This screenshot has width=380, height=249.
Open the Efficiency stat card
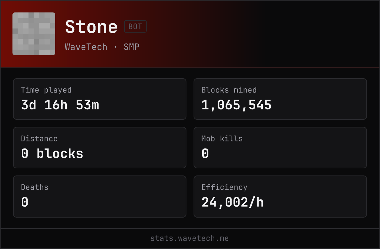280,197
